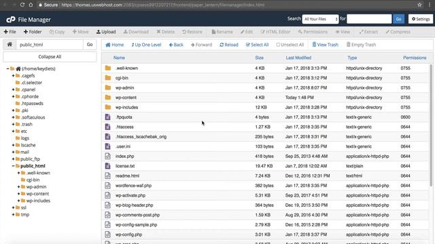Click Up One Level
This screenshot has height=244, width=435.
(x=146, y=45)
